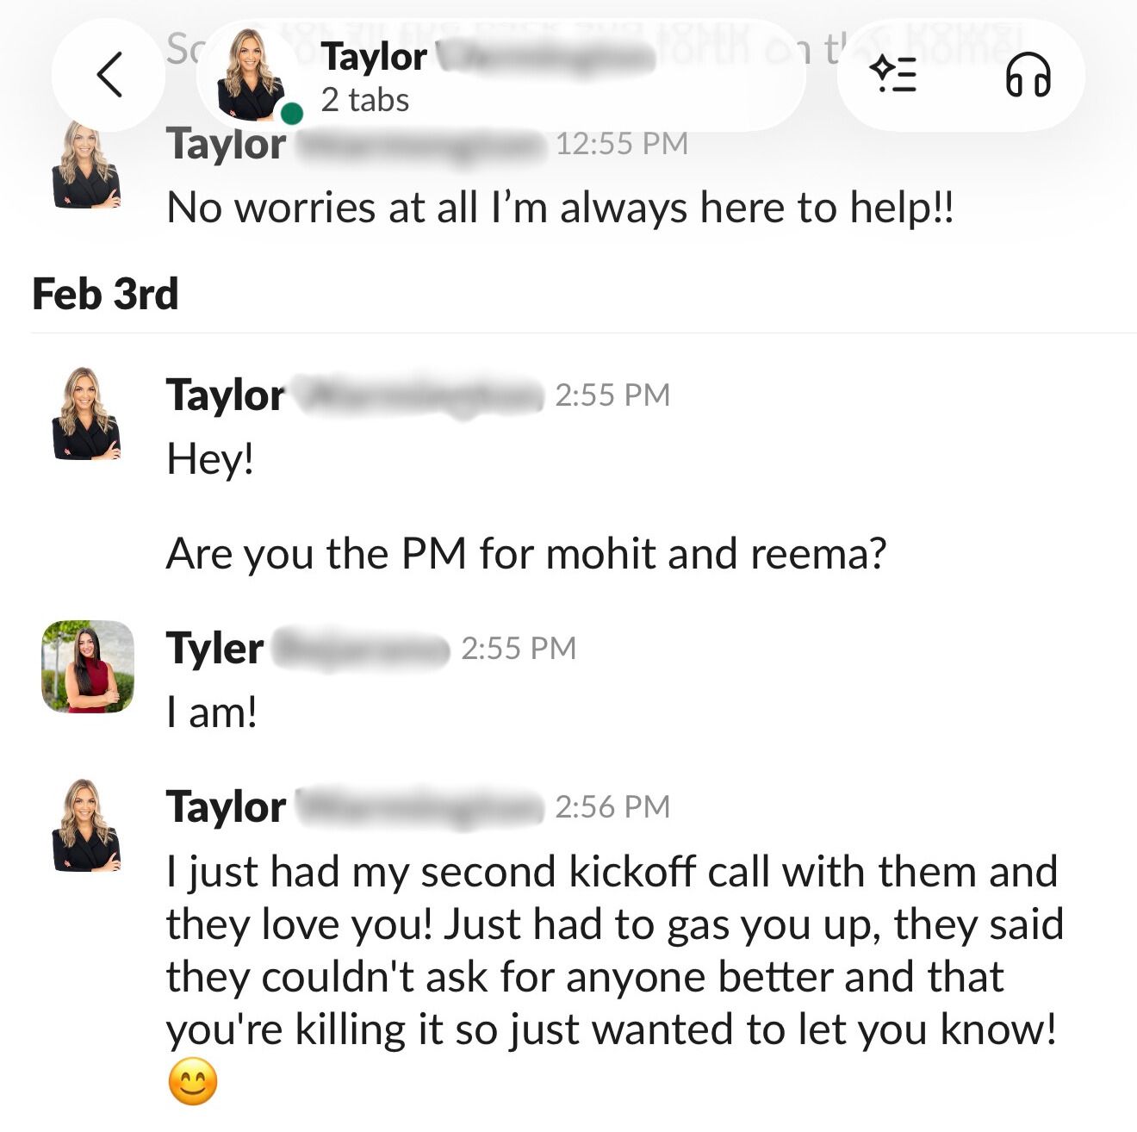Image resolution: width=1137 pixels, height=1132 pixels.
Task: Select the "Feb 3rd" date divider
Action: pos(105,294)
